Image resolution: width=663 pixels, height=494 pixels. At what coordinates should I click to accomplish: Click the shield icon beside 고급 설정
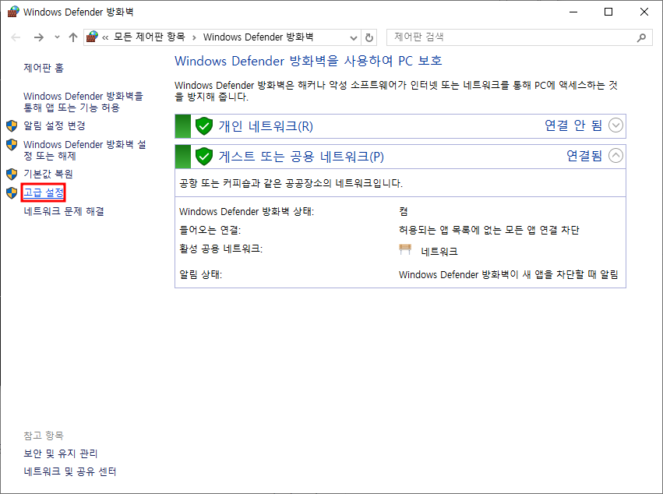click(12, 193)
